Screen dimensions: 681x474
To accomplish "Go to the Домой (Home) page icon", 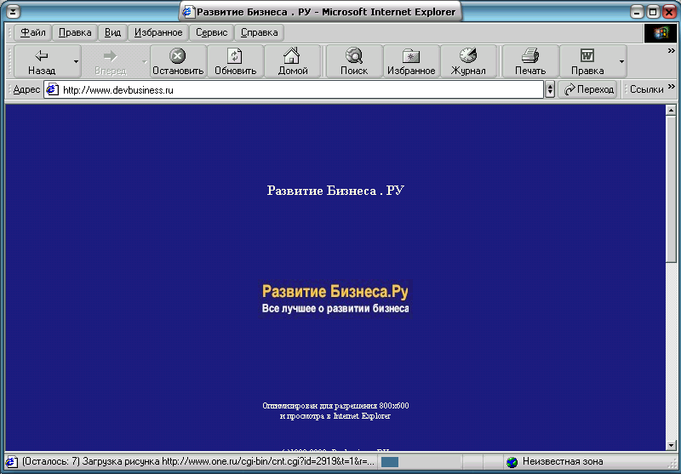I will (292, 56).
